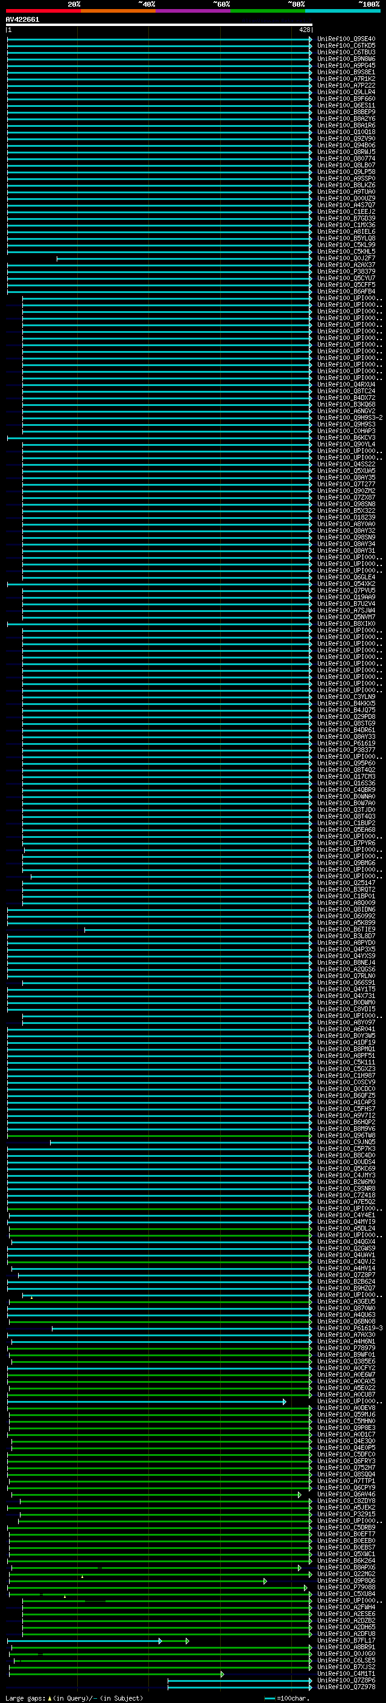Click the red 20% identity legend bar

[x=43, y=11]
